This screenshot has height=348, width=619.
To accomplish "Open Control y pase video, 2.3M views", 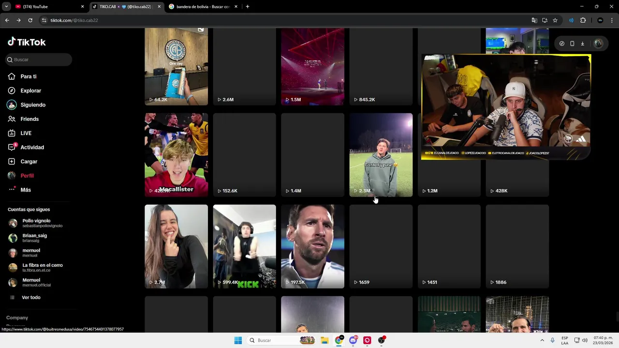I will click(x=381, y=155).
